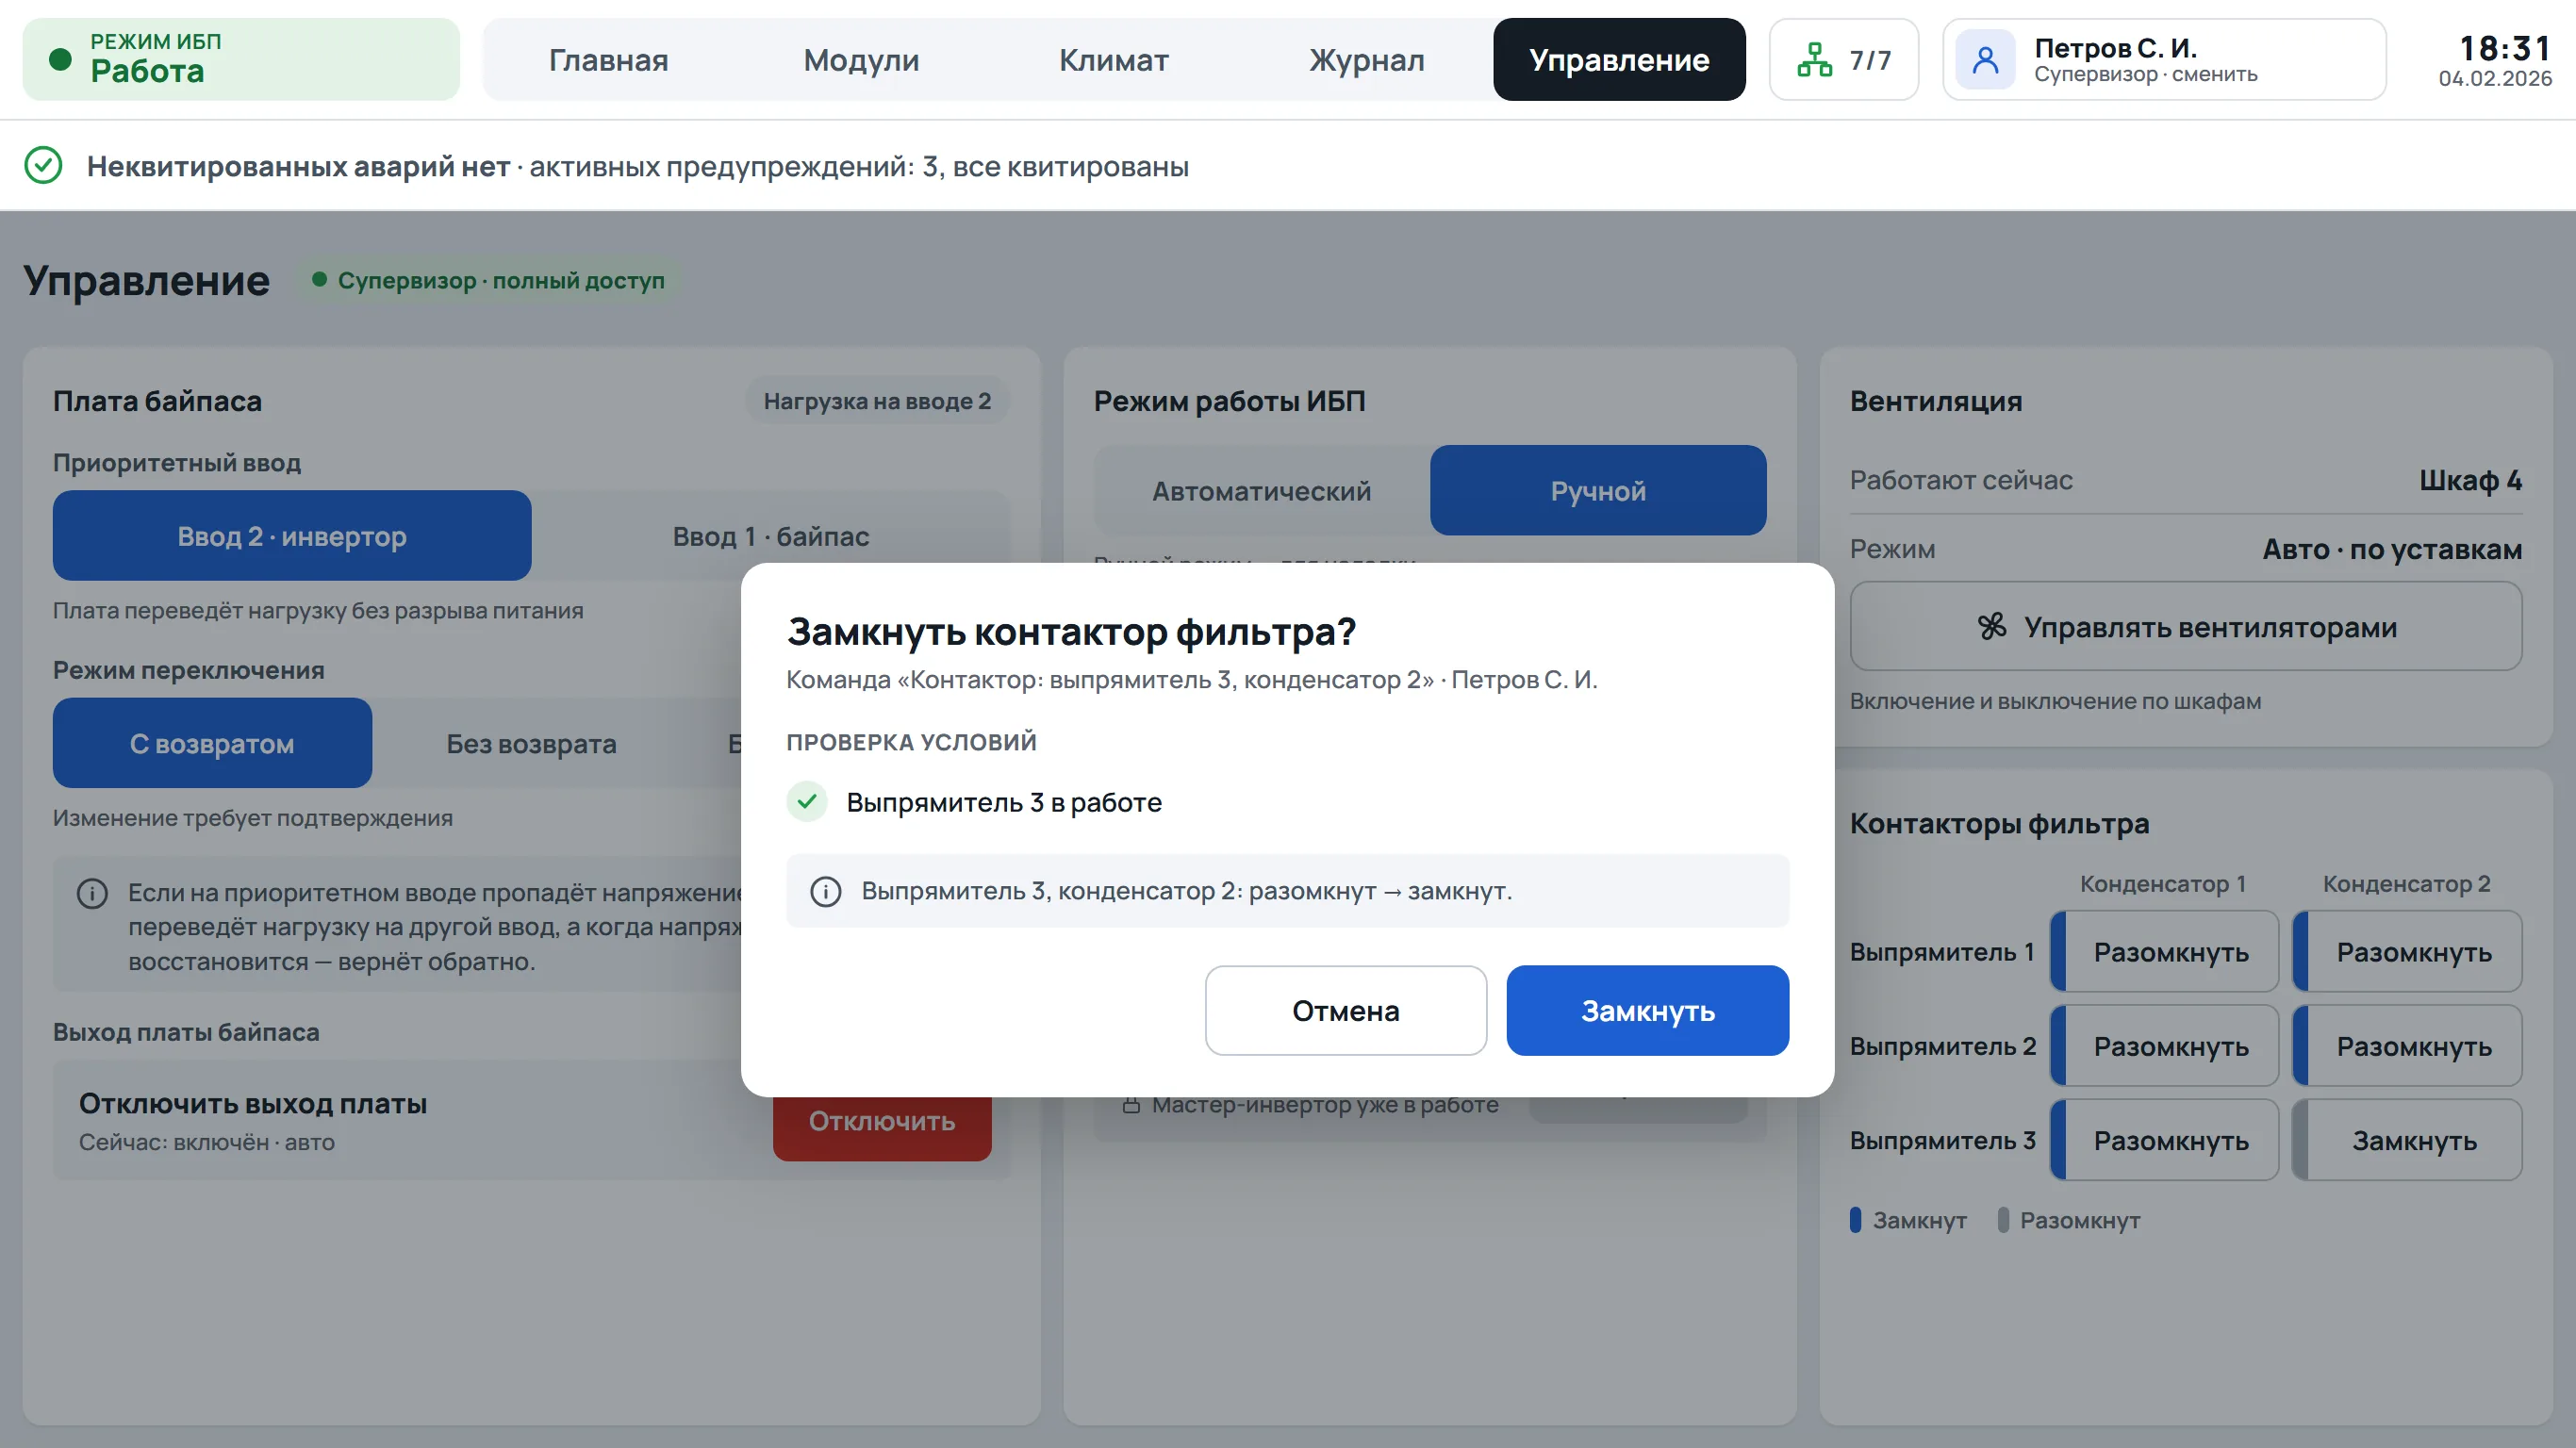Confirm with the blue Замкнуть dialog button
2576x1448 pixels.
(x=1647, y=1010)
